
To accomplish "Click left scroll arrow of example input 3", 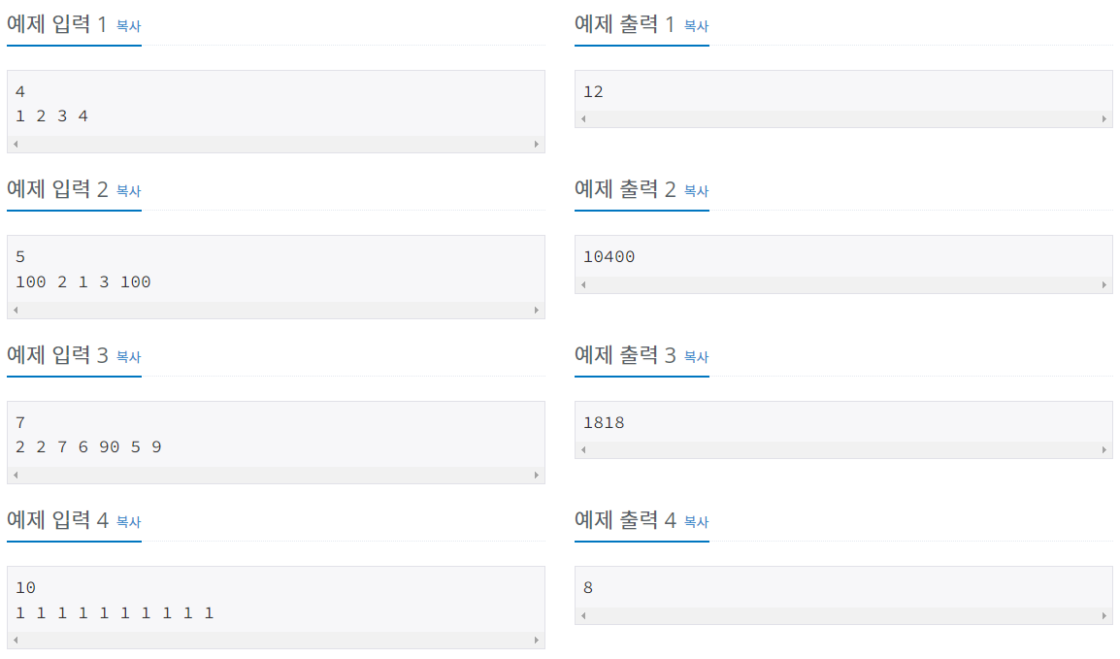I will (x=16, y=475).
